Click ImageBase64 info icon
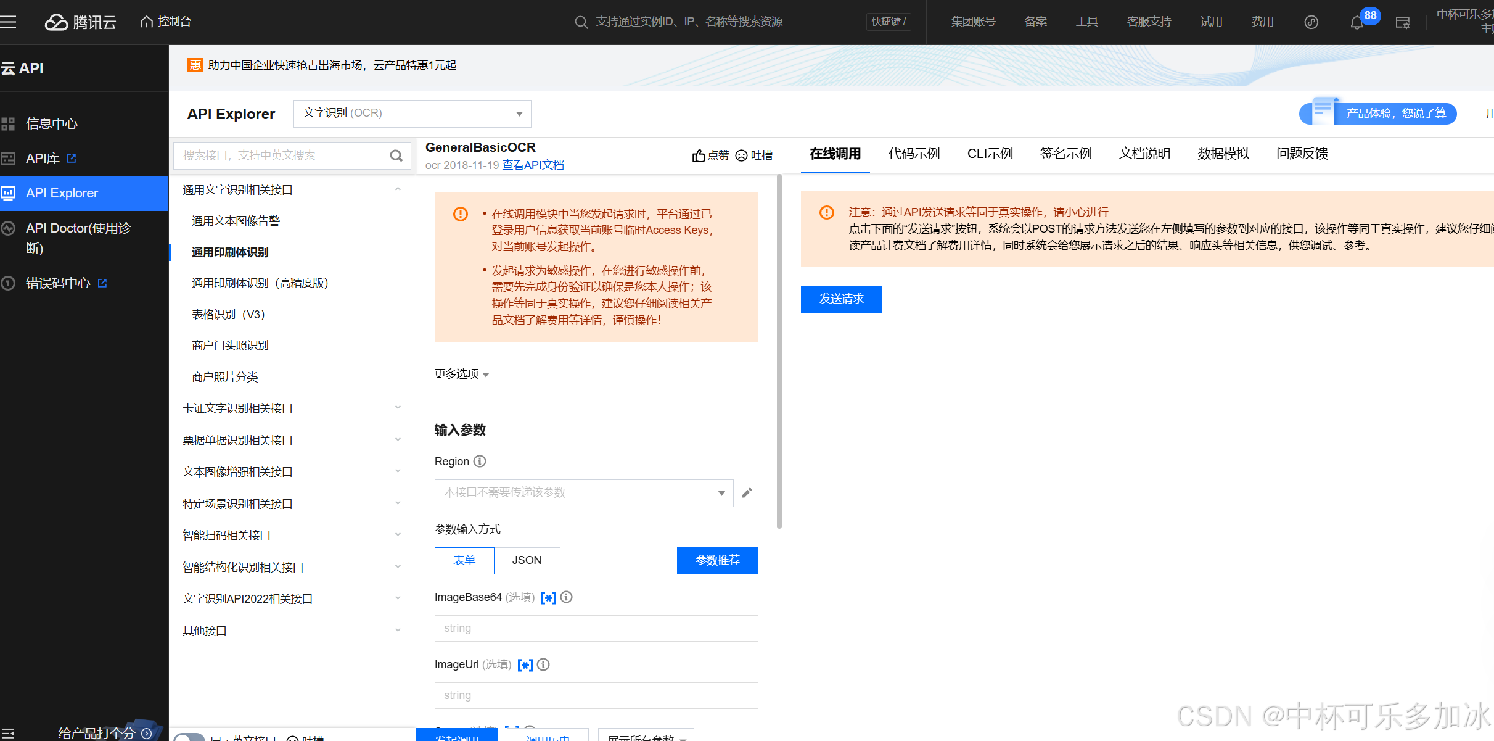The height and width of the screenshot is (741, 1494). (566, 597)
